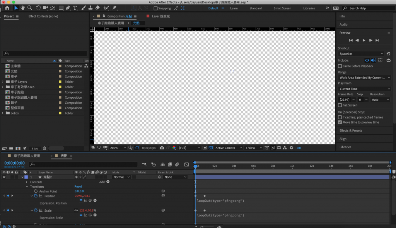
Task: Enable the motion blur icon in the timeline
Action: click(177, 165)
